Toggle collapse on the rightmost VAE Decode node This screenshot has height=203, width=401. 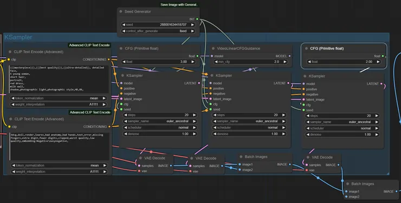[308, 158]
